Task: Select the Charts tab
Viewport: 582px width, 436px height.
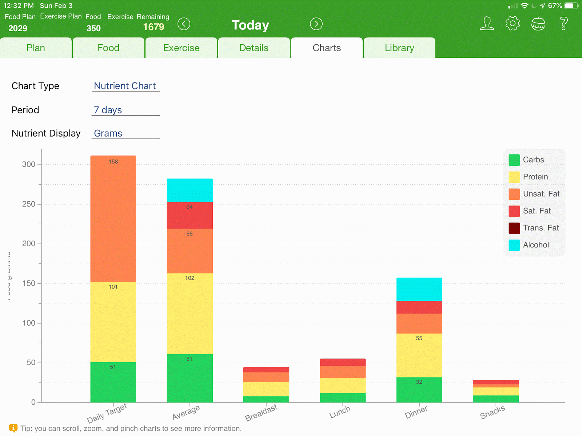Action: [x=327, y=48]
